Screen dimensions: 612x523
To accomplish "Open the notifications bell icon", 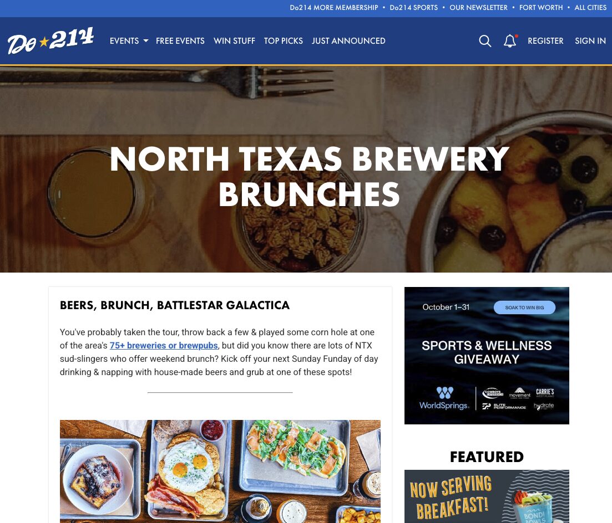I will point(510,41).
